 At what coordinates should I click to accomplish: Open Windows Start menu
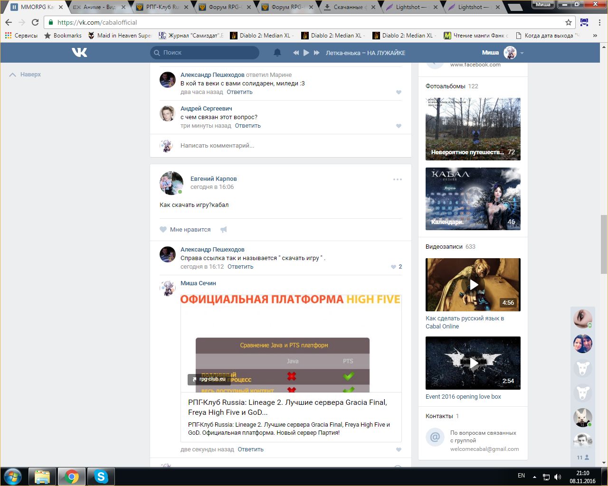click(13, 476)
